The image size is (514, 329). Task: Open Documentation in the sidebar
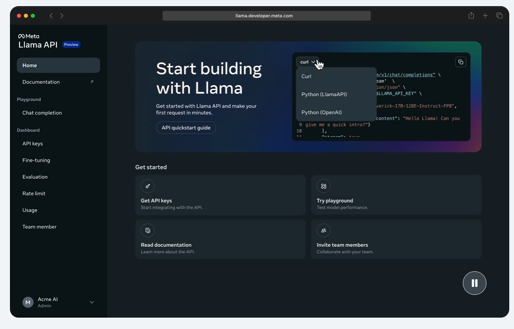pyautogui.click(x=58, y=82)
